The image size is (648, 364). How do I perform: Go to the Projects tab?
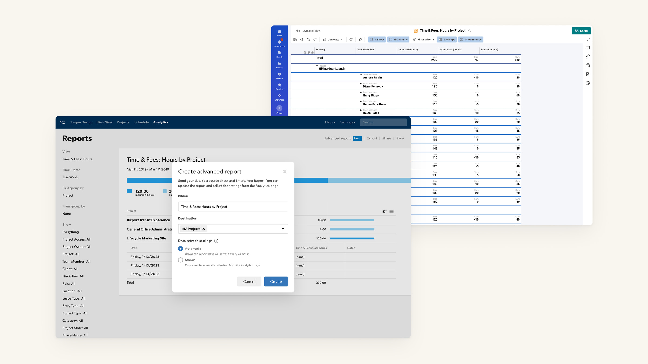click(x=123, y=122)
